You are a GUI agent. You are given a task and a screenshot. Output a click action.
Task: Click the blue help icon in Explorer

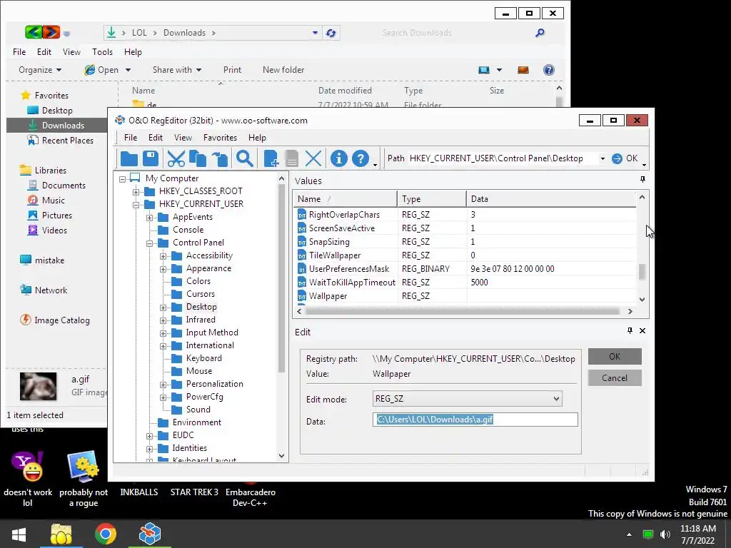pos(549,70)
